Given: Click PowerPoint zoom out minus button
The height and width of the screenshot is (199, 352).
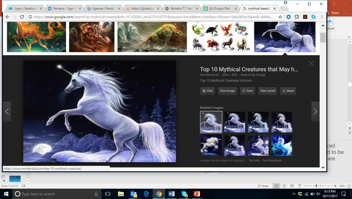Looking at the screenshot, I should coord(306,186).
